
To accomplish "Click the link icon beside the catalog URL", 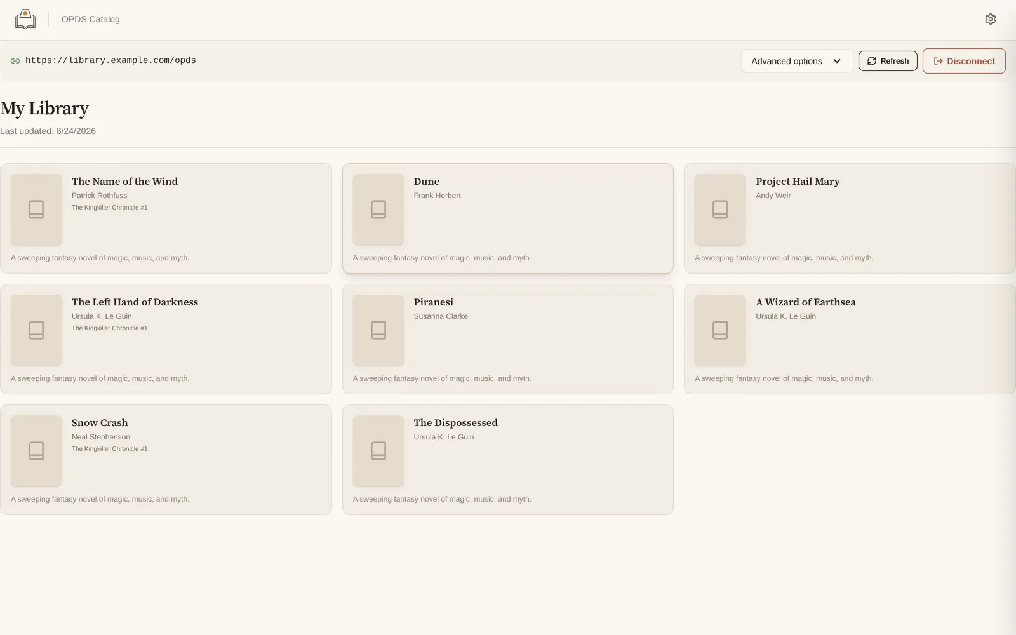I will coord(15,61).
